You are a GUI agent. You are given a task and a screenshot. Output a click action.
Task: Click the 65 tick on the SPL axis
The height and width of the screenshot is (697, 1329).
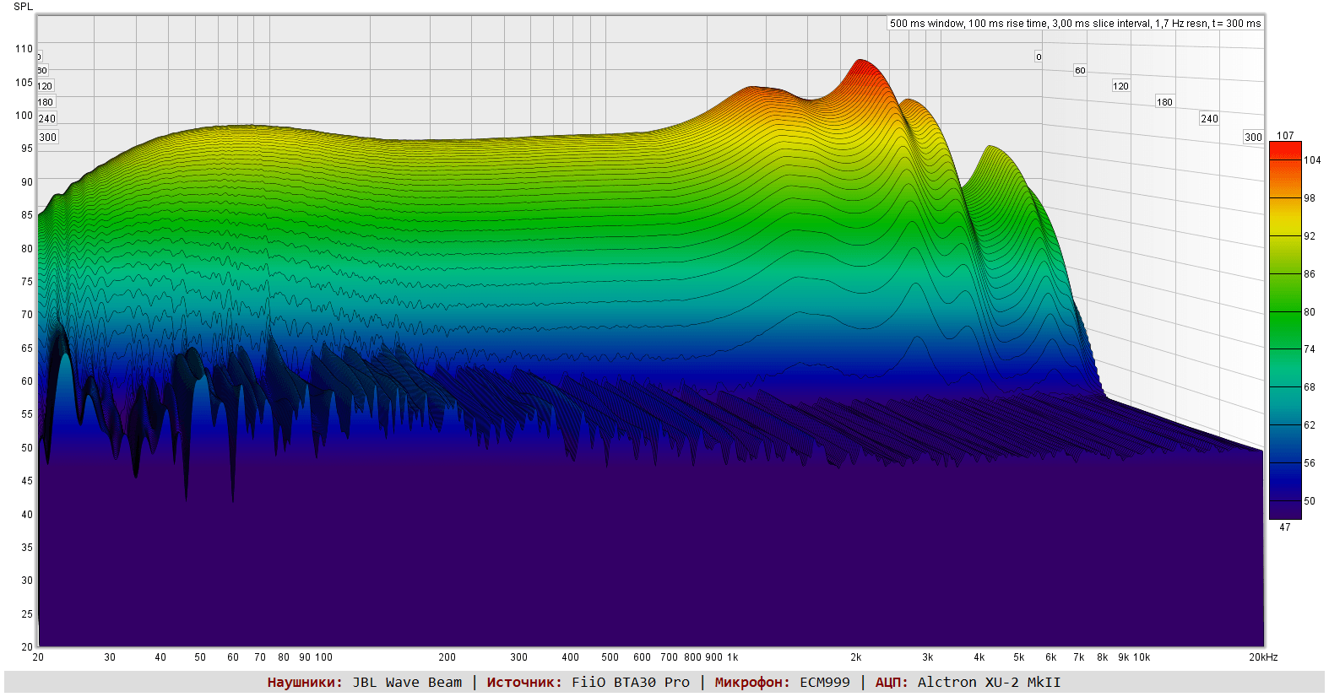pyautogui.click(x=27, y=348)
